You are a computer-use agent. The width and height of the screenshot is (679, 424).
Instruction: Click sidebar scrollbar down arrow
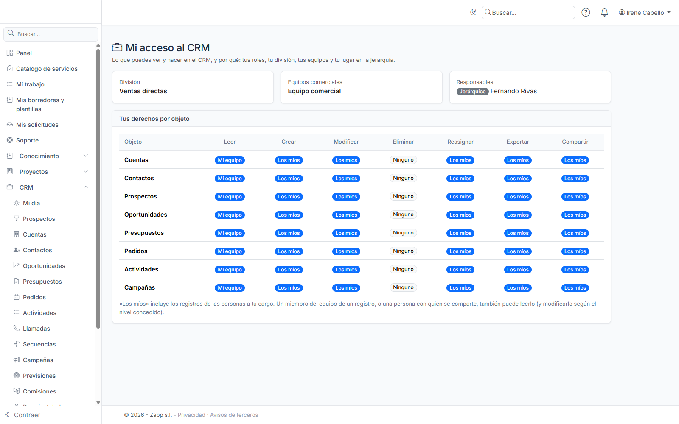[x=98, y=402]
